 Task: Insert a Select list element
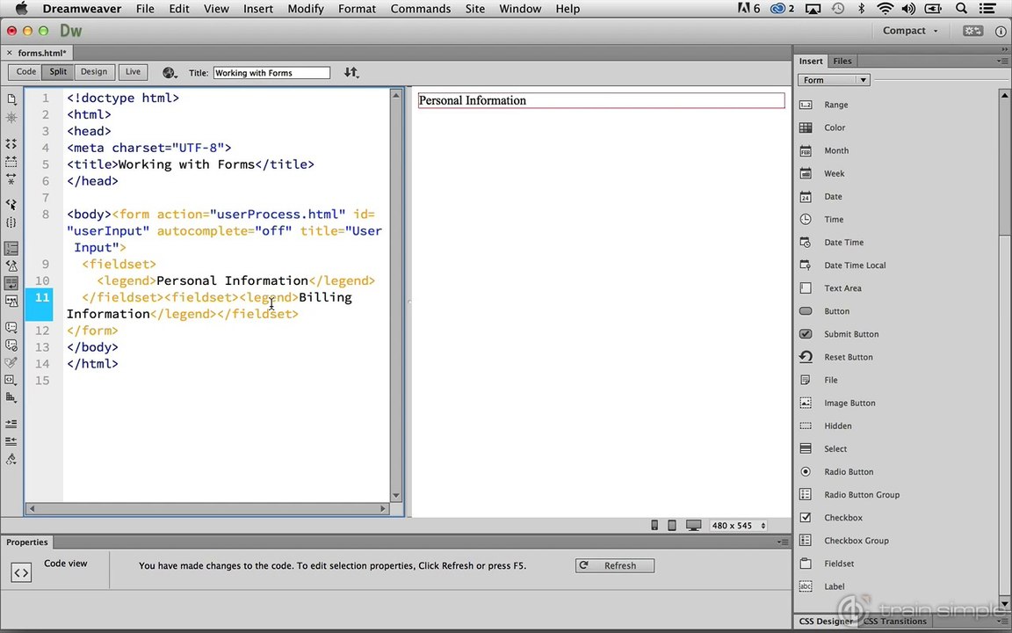point(835,449)
